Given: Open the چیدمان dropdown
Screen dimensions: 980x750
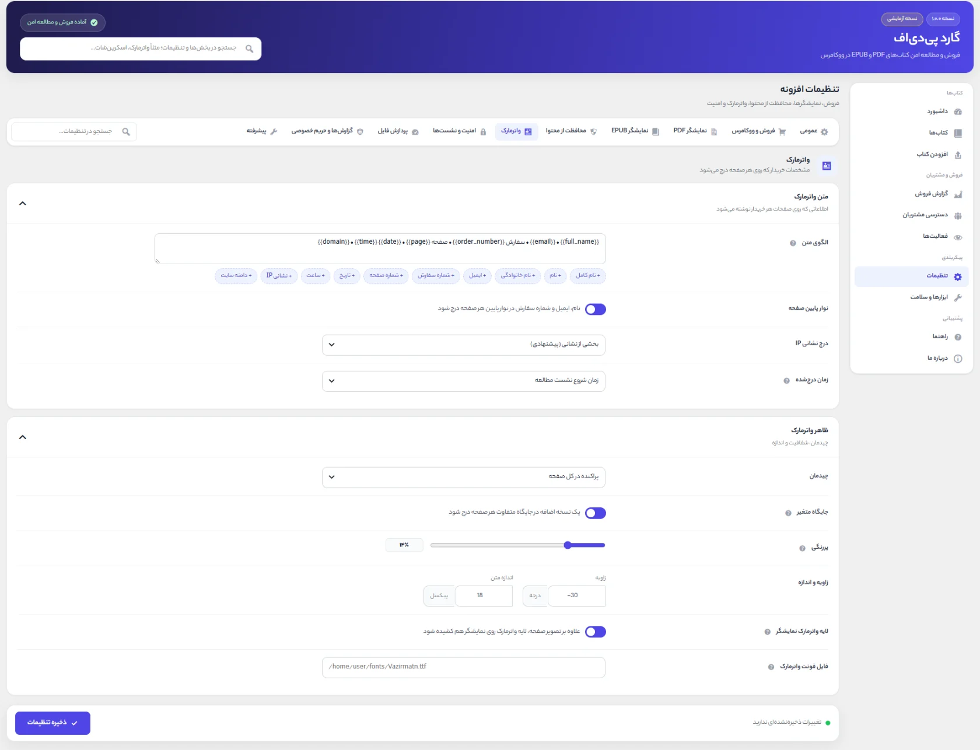Looking at the screenshot, I should coord(464,477).
